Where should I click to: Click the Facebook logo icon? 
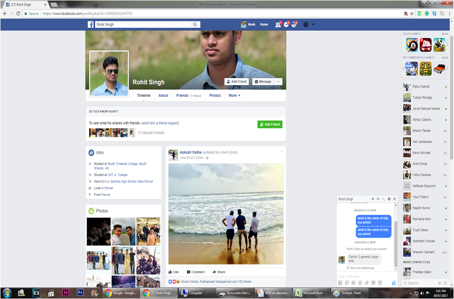[x=91, y=25]
